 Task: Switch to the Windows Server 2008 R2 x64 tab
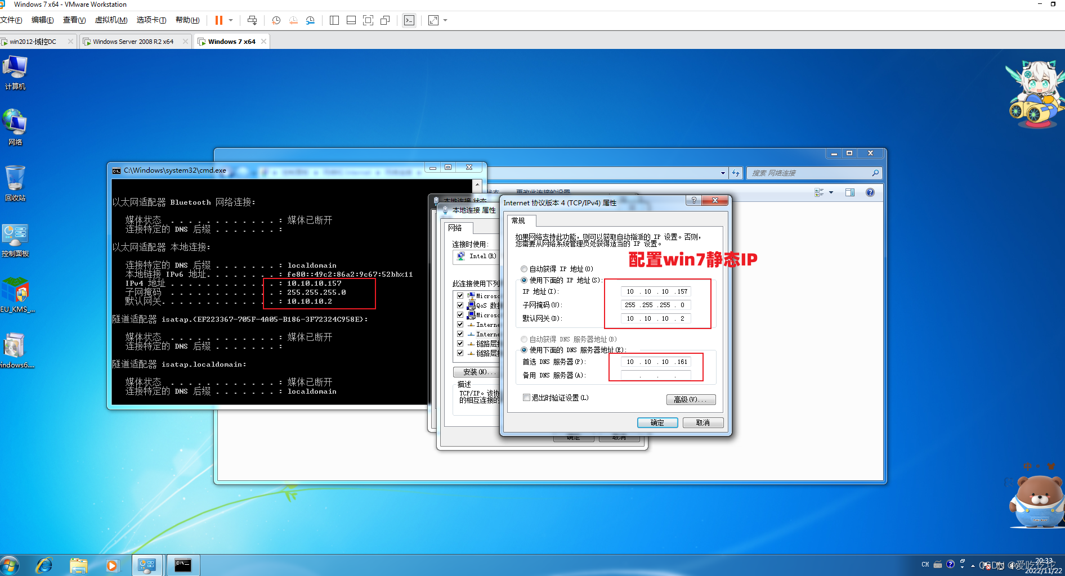coord(133,42)
